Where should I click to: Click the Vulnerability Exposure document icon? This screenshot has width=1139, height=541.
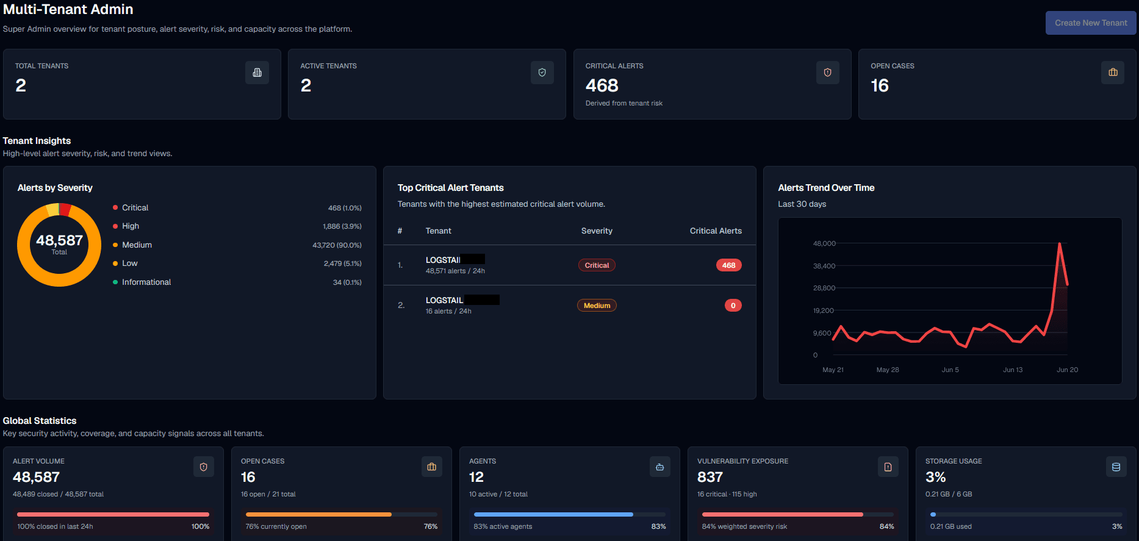click(888, 467)
